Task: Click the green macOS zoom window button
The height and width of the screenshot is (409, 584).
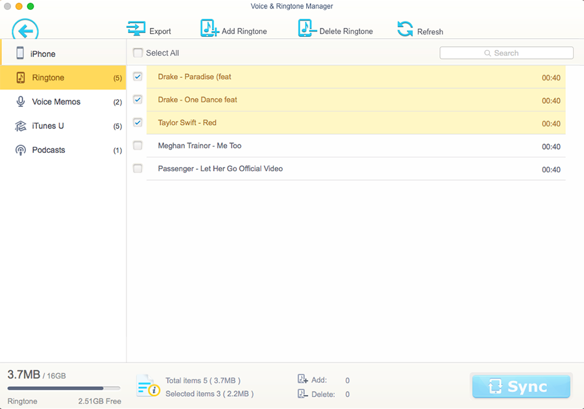Action: click(30, 6)
